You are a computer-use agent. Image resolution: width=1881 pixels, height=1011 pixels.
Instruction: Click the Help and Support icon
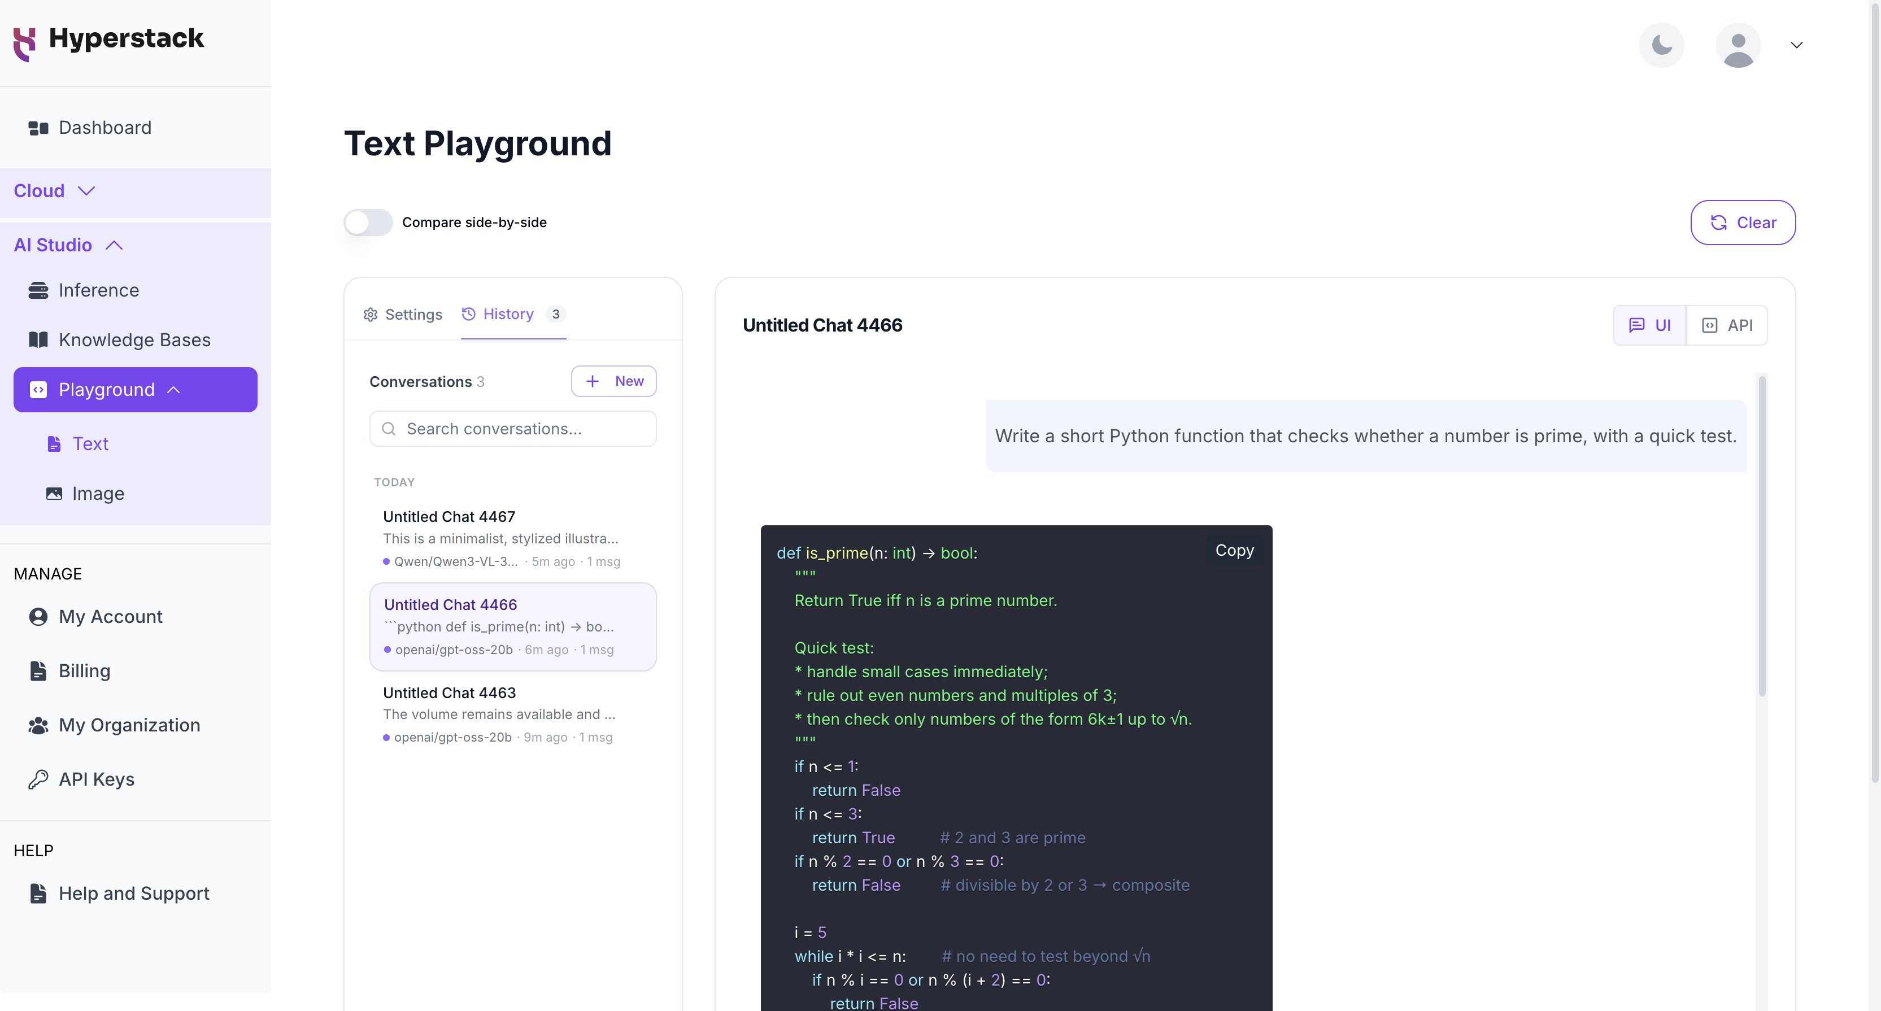click(x=38, y=894)
